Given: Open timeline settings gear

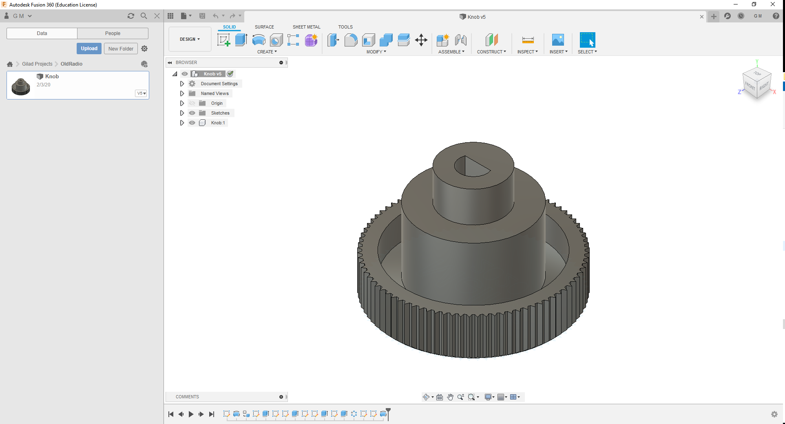Looking at the screenshot, I should 774,414.
